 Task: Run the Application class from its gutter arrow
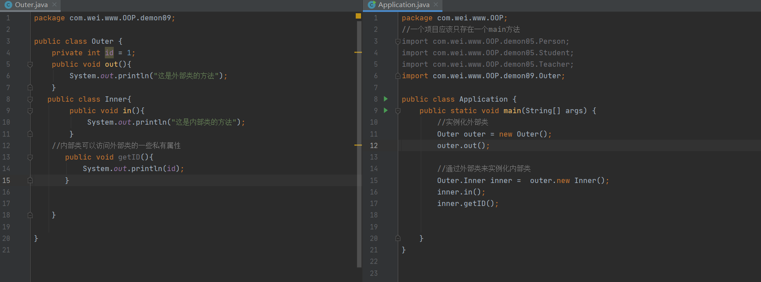[x=386, y=99]
